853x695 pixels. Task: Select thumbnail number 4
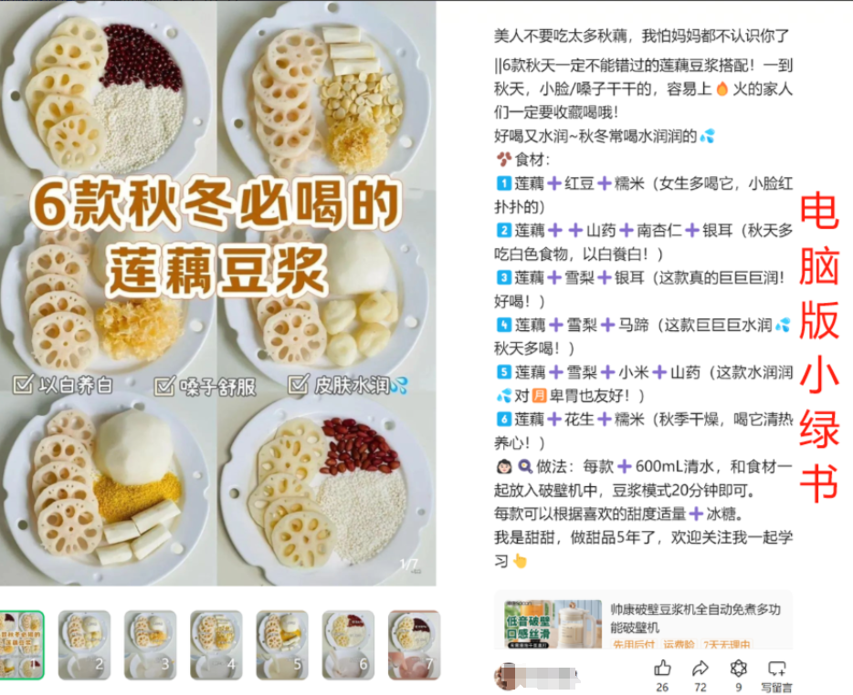216,645
